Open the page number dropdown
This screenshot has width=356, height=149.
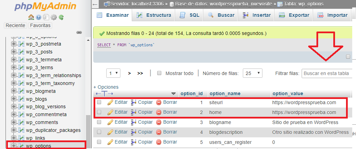(113, 73)
